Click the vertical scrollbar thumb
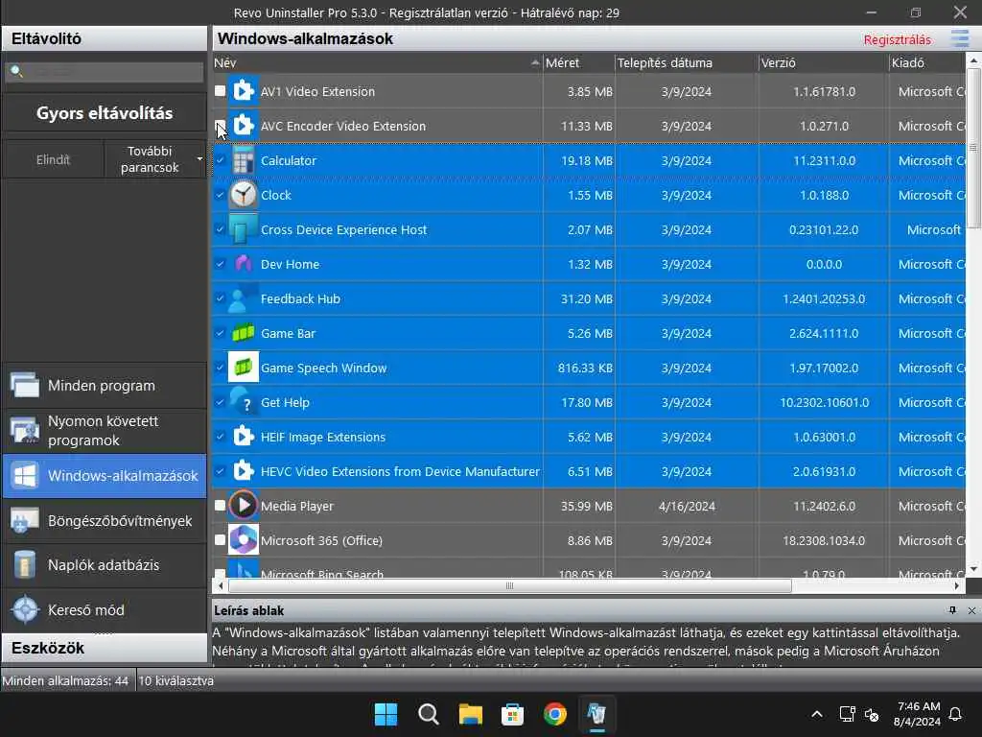The height and width of the screenshot is (737, 982). (x=973, y=148)
